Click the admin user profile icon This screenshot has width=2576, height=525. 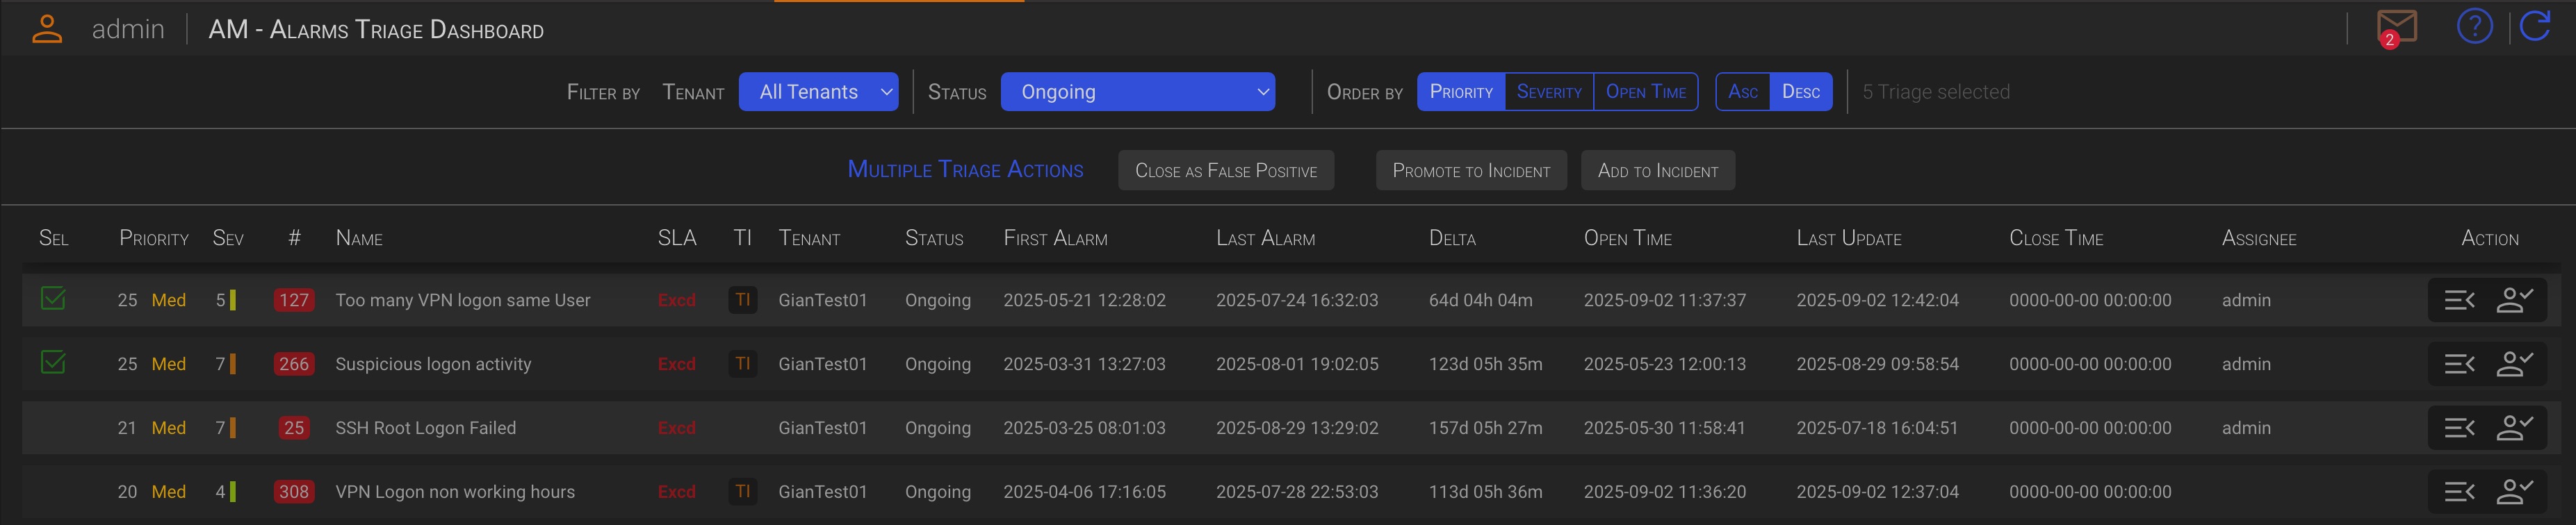click(47, 29)
